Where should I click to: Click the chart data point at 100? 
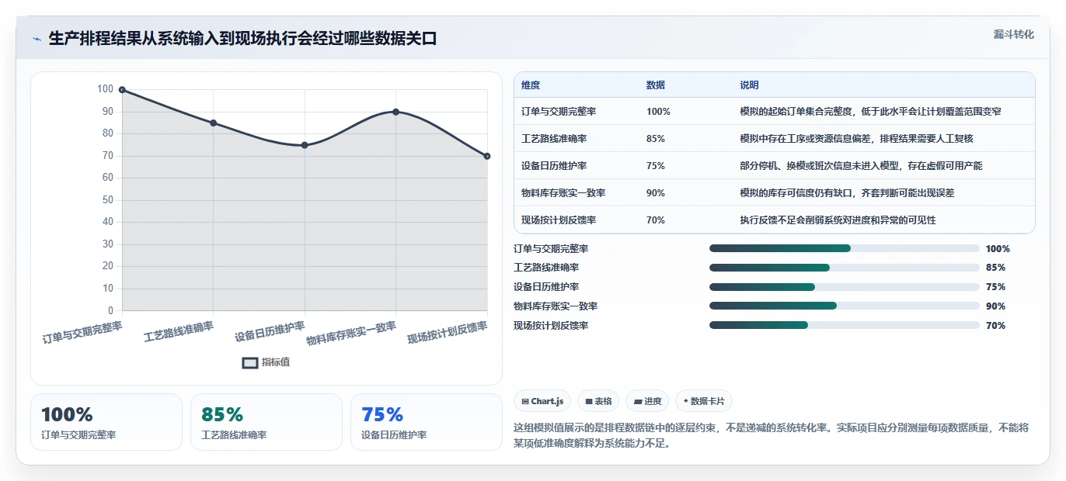coord(122,90)
